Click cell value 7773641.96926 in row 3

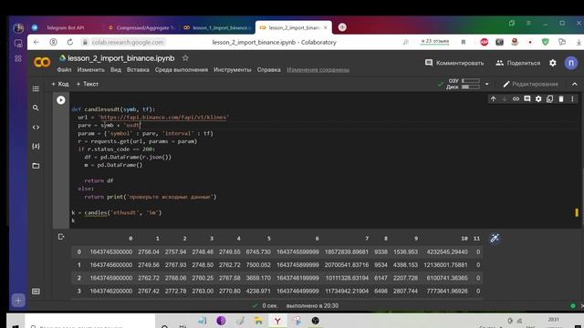[x=447, y=291]
